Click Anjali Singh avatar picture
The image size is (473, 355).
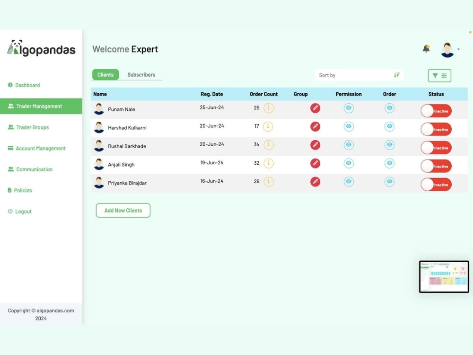pyautogui.click(x=99, y=164)
